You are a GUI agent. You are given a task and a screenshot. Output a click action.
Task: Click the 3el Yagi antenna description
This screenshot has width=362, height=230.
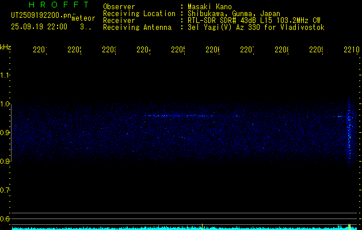[x=256, y=28]
